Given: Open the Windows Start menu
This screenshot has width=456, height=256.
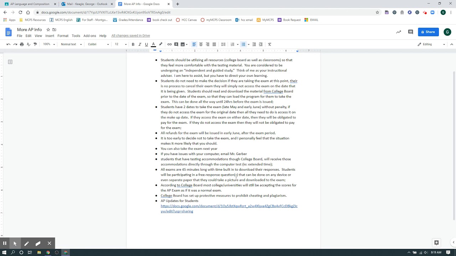Looking at the screenshot, I should point(5,252).
